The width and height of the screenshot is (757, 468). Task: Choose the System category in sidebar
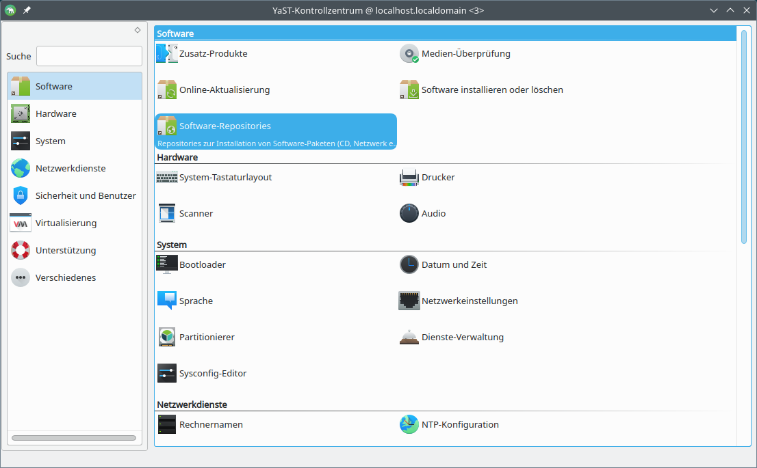click(75, 141)
